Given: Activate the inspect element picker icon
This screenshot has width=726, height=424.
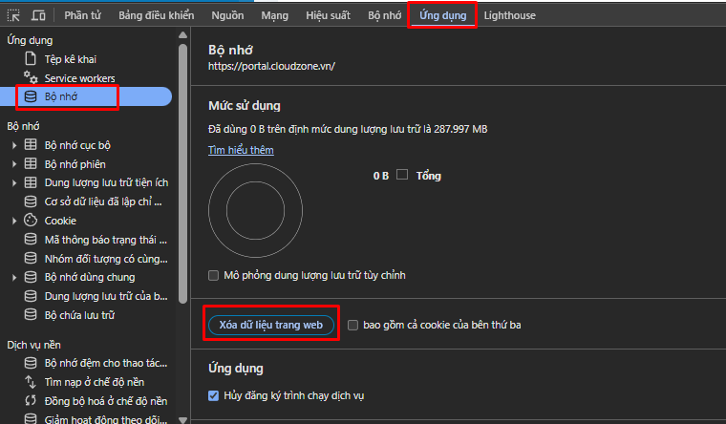Looking at the screenshot, I should tap(13, 15).
